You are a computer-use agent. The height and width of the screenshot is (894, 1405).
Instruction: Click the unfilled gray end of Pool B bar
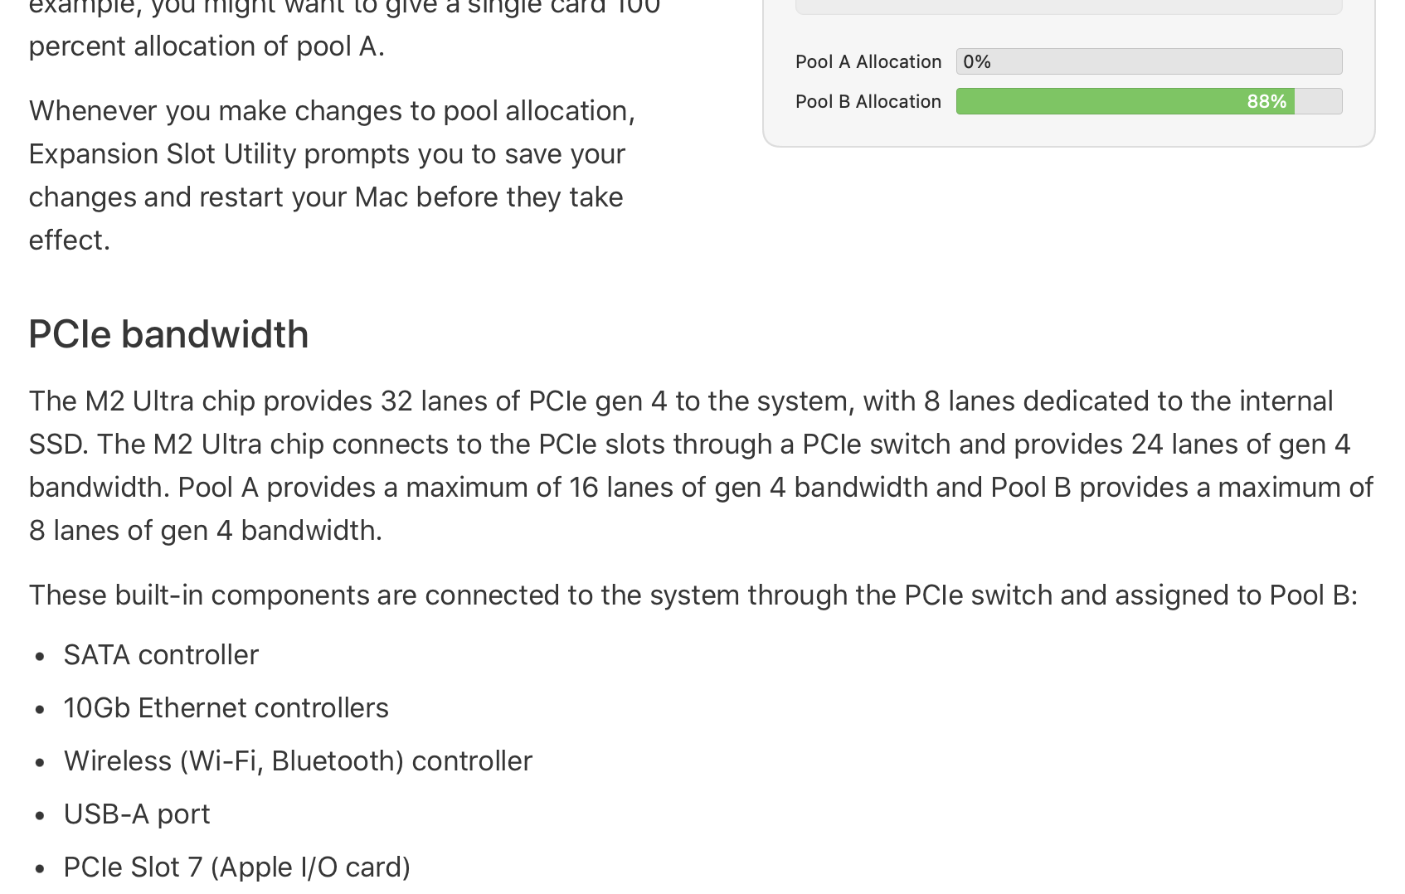coord(1318,101)
